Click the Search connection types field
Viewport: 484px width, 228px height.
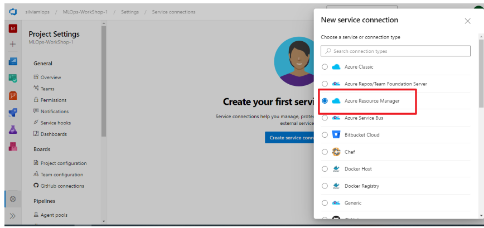tap(395, 51)
